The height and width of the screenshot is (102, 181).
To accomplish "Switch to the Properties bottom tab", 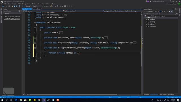I will [146, 94].
